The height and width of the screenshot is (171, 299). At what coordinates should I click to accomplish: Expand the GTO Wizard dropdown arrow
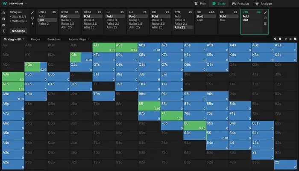[x=26, y=3]
